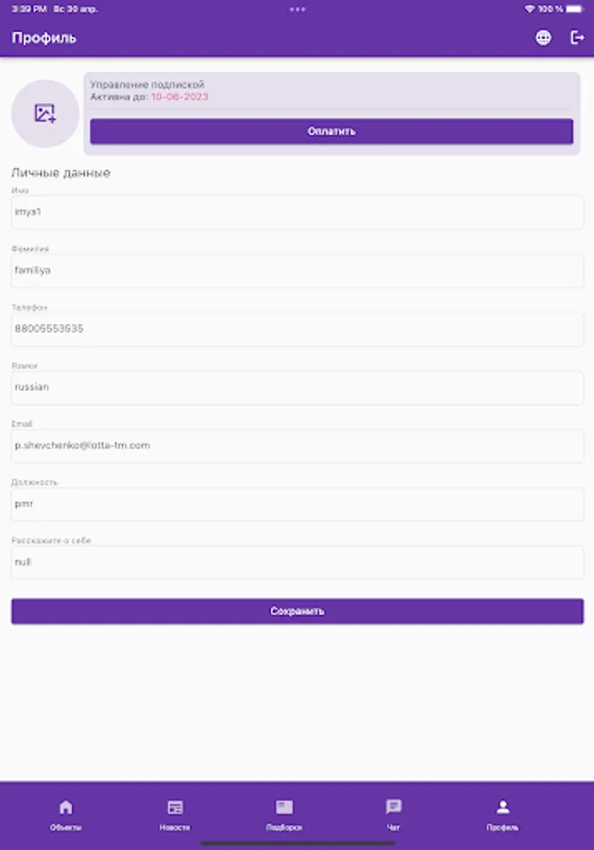This screenshot has width=594, height=850.
Task: Focus the surname field with familiya
Action: coord(297,270)
